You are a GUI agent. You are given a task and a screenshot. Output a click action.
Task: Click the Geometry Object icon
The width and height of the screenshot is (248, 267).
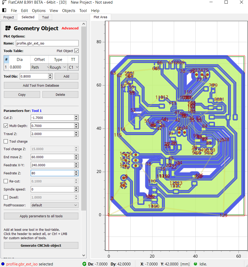[8, 28]
